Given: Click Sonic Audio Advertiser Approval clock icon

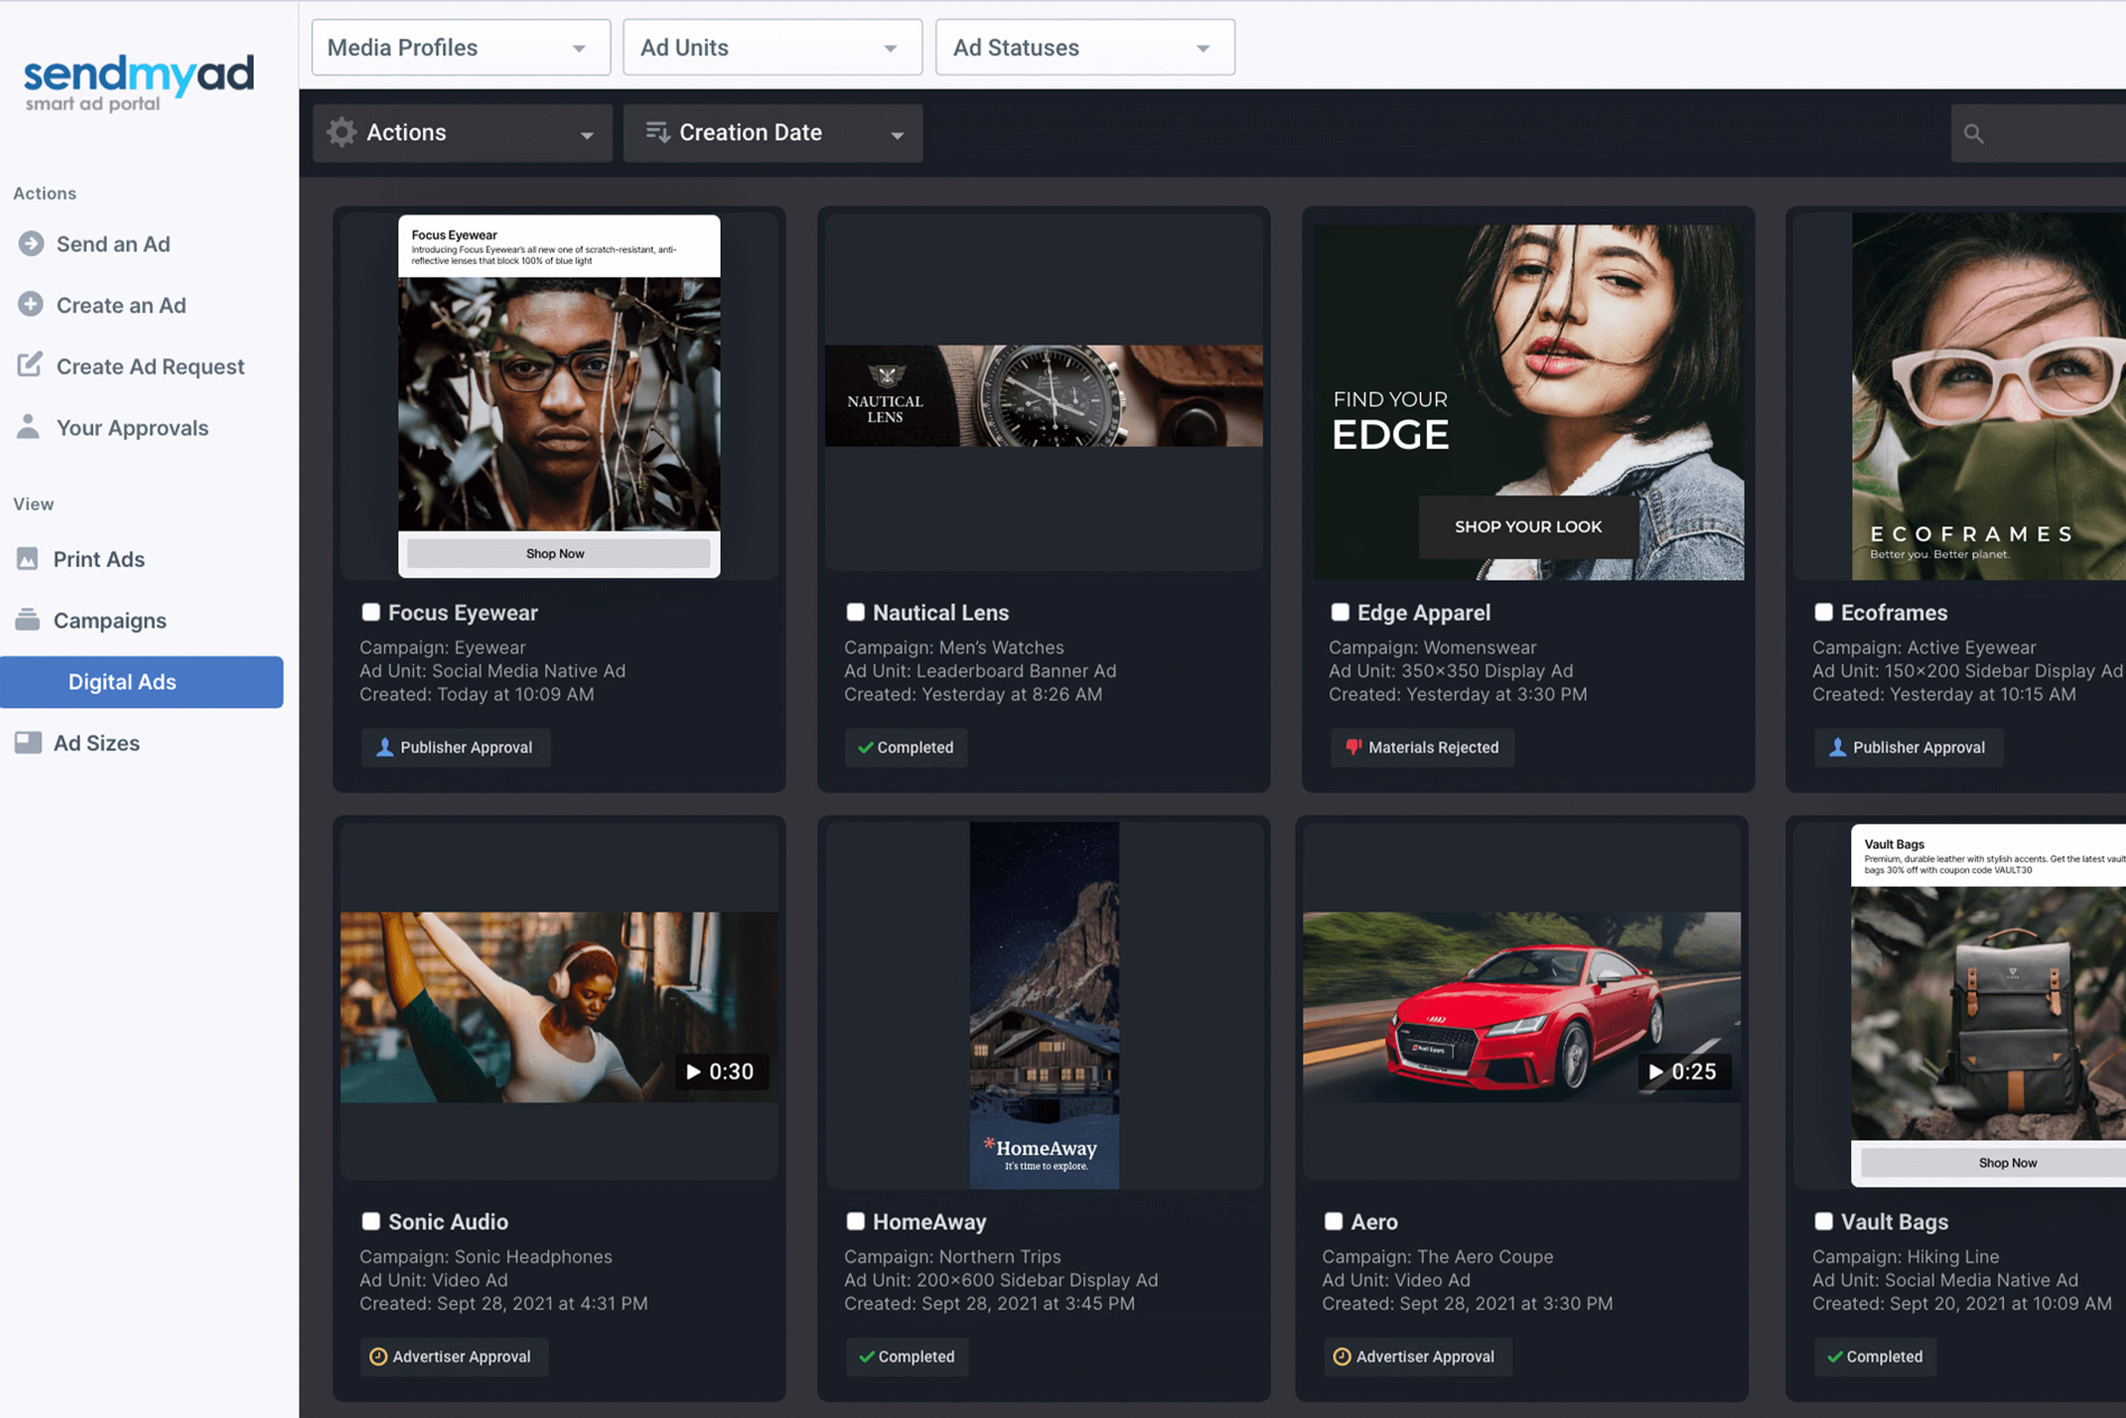Looking at the screenshot, I should click(379, 1357).
